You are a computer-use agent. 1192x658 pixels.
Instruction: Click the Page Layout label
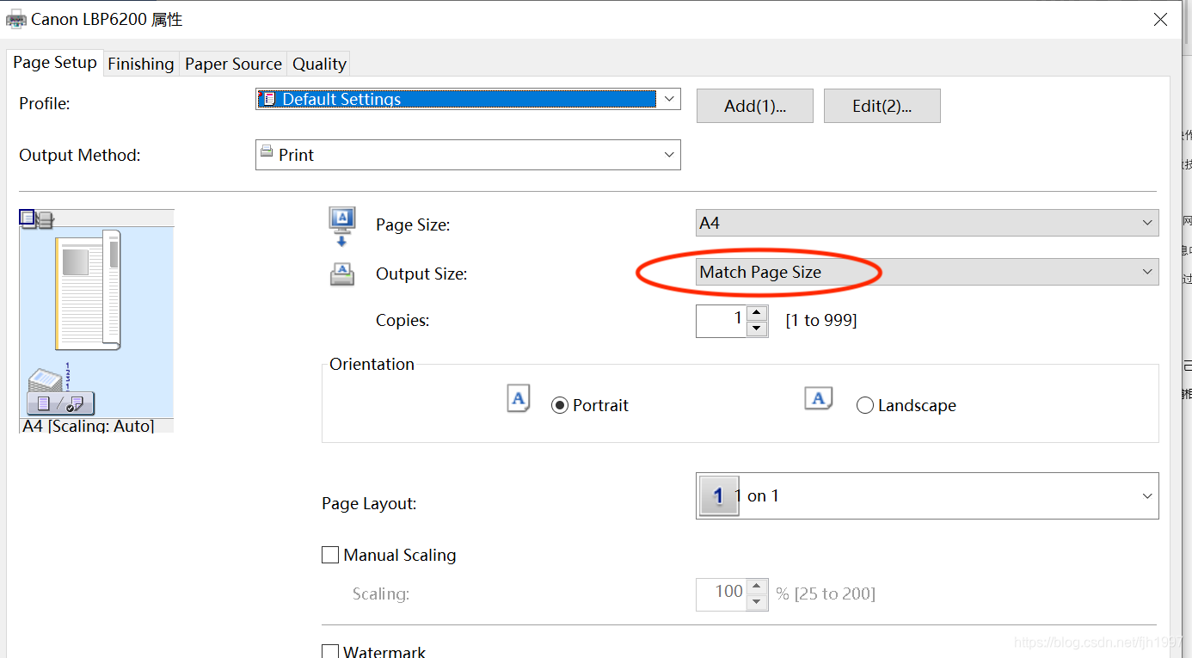(x=369, y=503)
